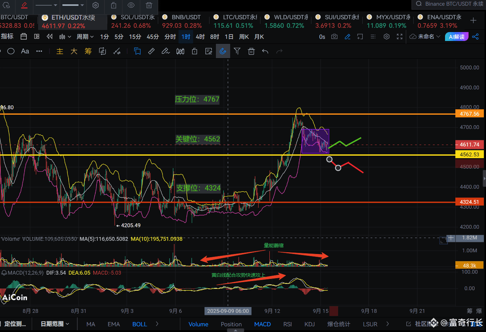
Task: Click the filter funnel icon
Action: pos(237,51)
